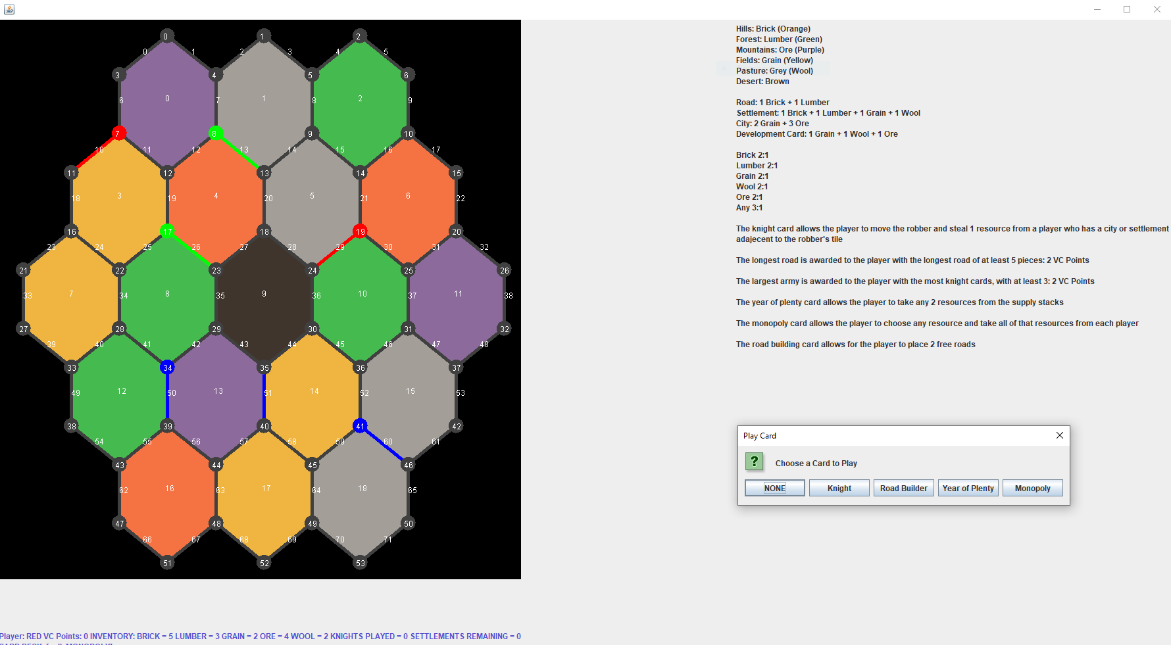Play the Road Builder card
Screen dimensions: 1171x645
903,488
